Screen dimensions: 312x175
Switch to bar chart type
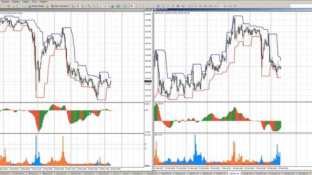click(73, 6)
